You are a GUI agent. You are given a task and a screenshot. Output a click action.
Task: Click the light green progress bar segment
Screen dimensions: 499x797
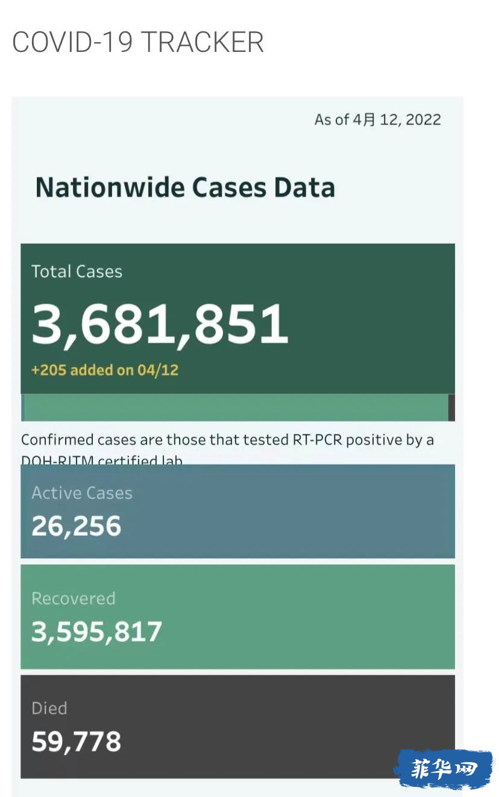click(236, 407)
